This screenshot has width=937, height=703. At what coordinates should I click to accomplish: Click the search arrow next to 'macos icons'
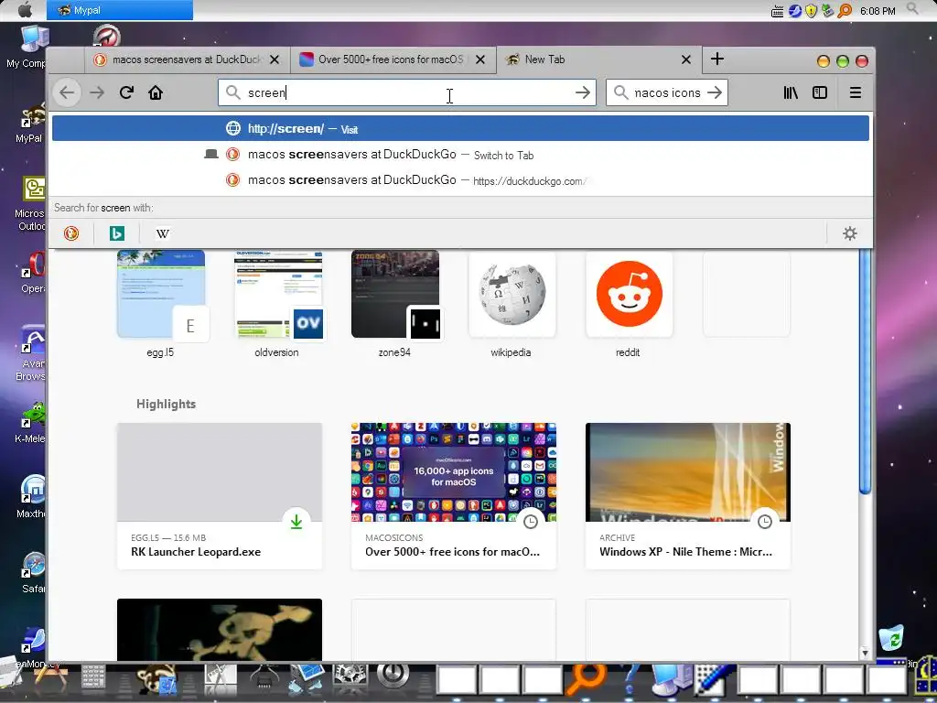[x=714, y=92]
